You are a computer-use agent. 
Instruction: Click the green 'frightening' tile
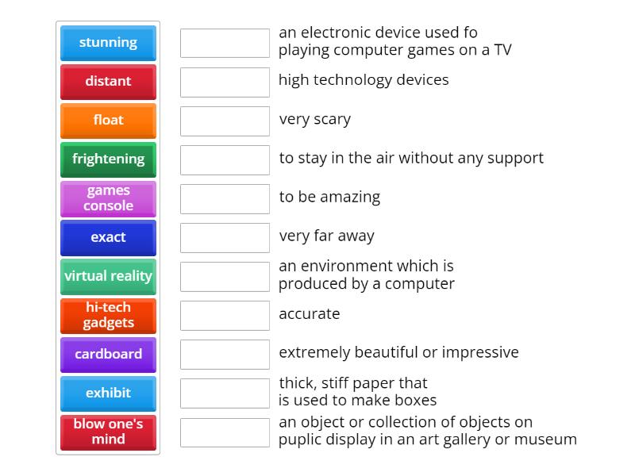(x=108, y=159)
